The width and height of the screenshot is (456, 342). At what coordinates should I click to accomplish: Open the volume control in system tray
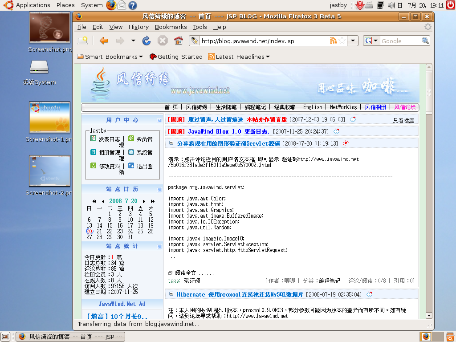point(391,5)
